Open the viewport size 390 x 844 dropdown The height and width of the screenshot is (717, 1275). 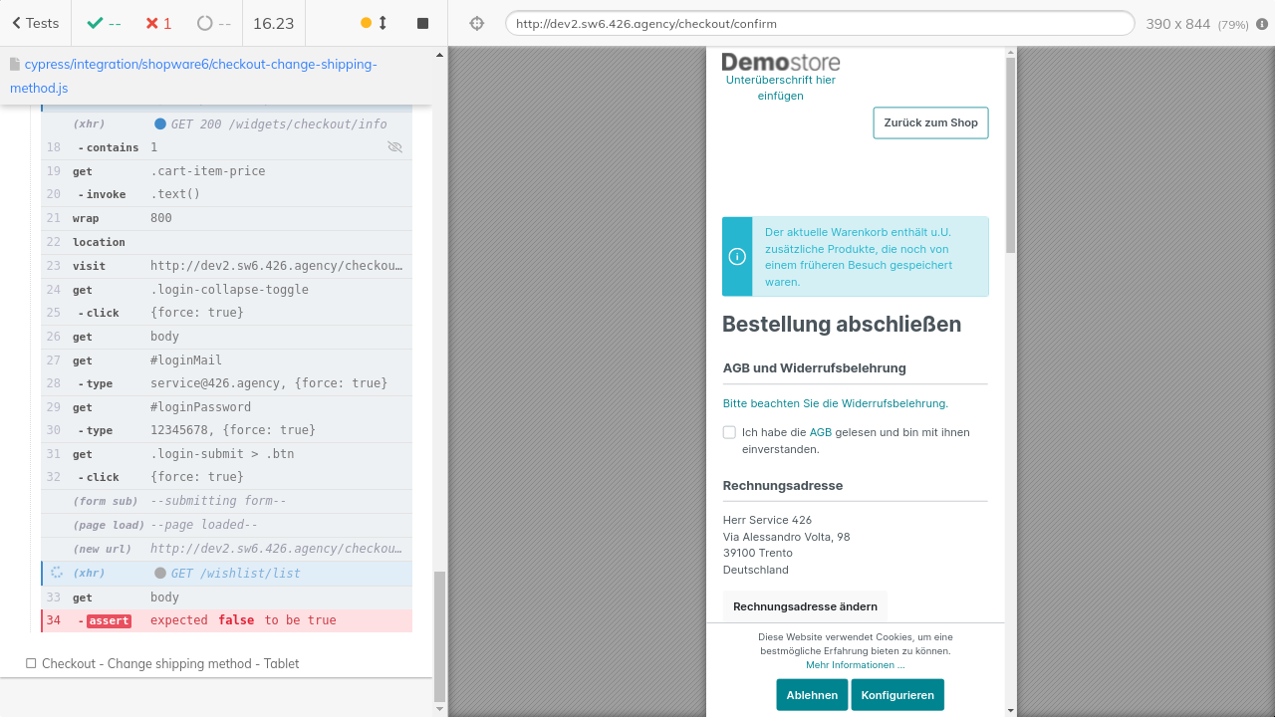click(x=1196, y=24)
